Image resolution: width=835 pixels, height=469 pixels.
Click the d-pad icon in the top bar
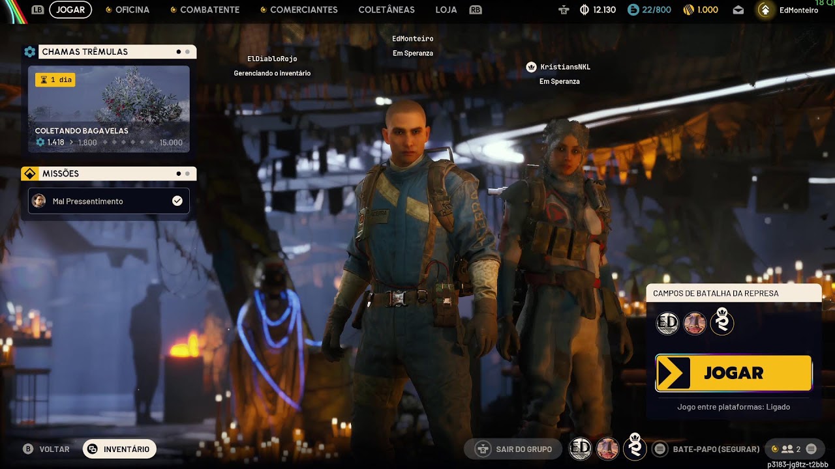pyautogui.click(x=564, y=10)
